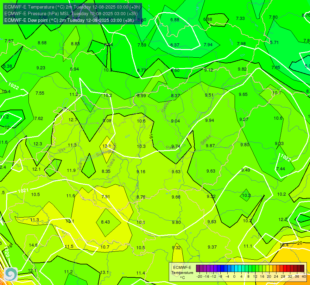Screen dimensions: 310x285
Task: Click the 8.83 dew point value
Action: 75,44
